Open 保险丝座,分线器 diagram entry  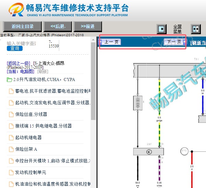click(31, 114)
